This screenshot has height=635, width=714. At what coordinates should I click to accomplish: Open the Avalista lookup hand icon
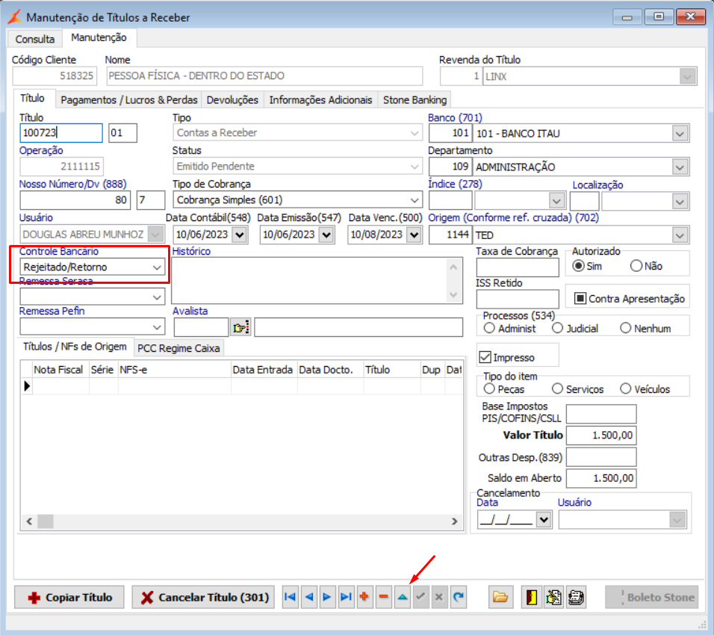(240, 327)
